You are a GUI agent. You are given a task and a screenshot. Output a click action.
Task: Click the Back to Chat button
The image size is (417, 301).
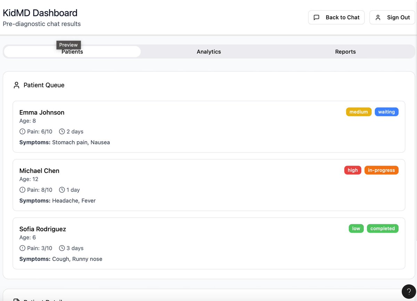pyautogui.click(x=336, y=17)
